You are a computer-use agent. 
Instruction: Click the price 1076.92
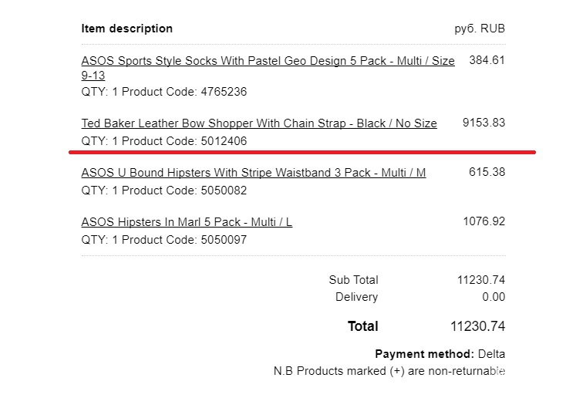point(484,221)
